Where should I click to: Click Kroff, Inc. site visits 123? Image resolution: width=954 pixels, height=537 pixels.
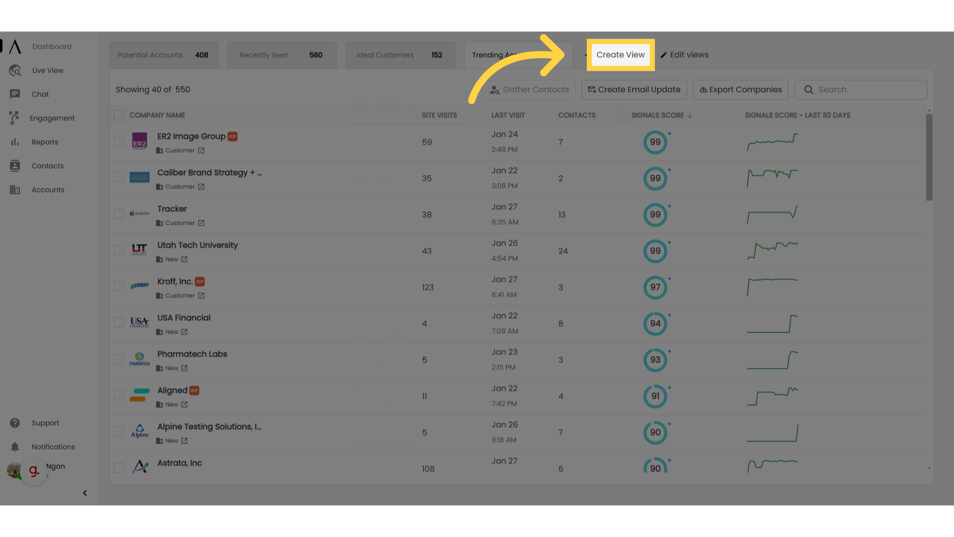coord(428,287)
